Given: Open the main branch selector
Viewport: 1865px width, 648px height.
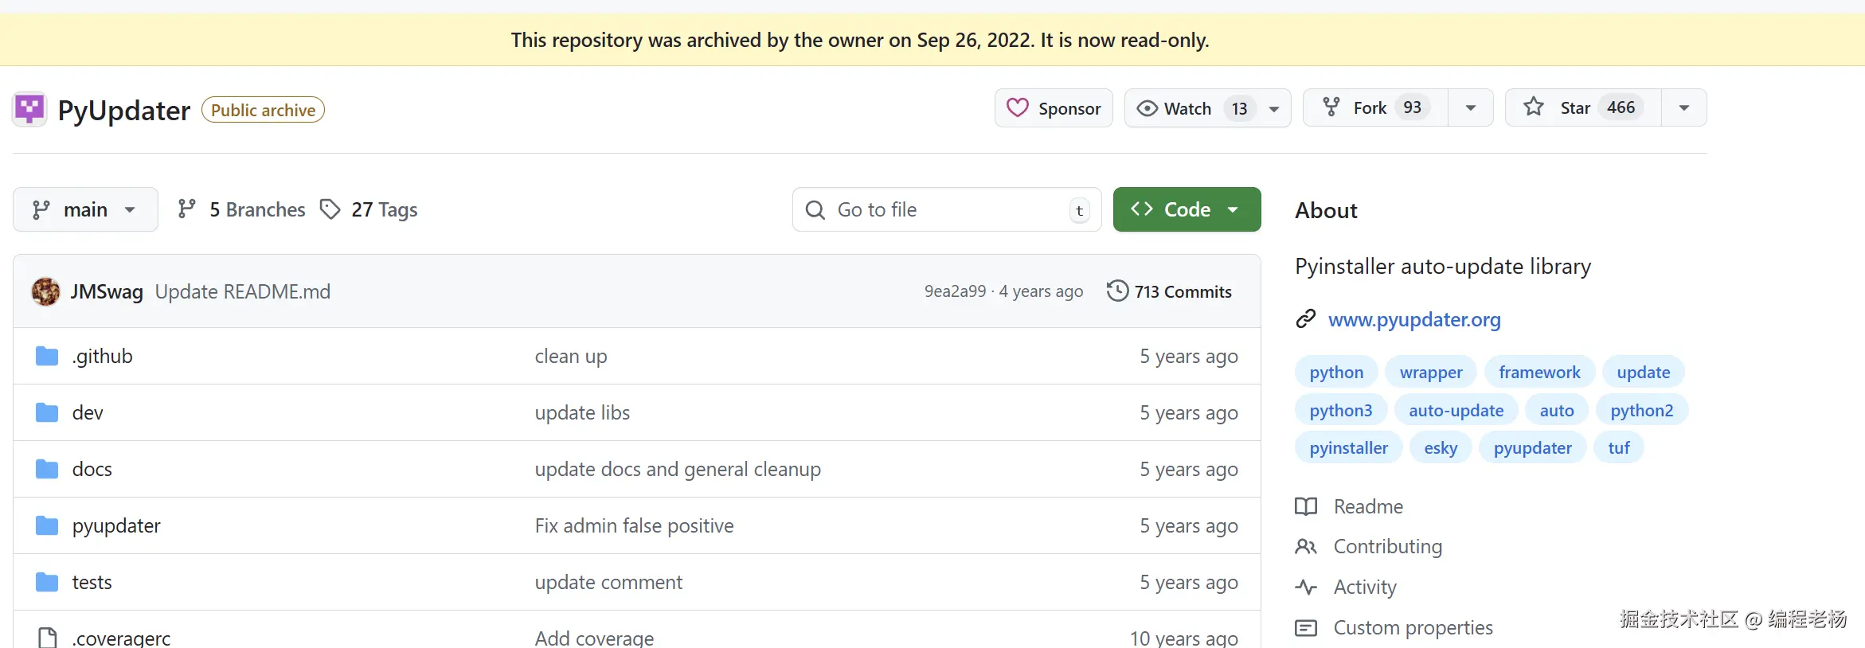Looking at the screenshot, I should [85, 209].
